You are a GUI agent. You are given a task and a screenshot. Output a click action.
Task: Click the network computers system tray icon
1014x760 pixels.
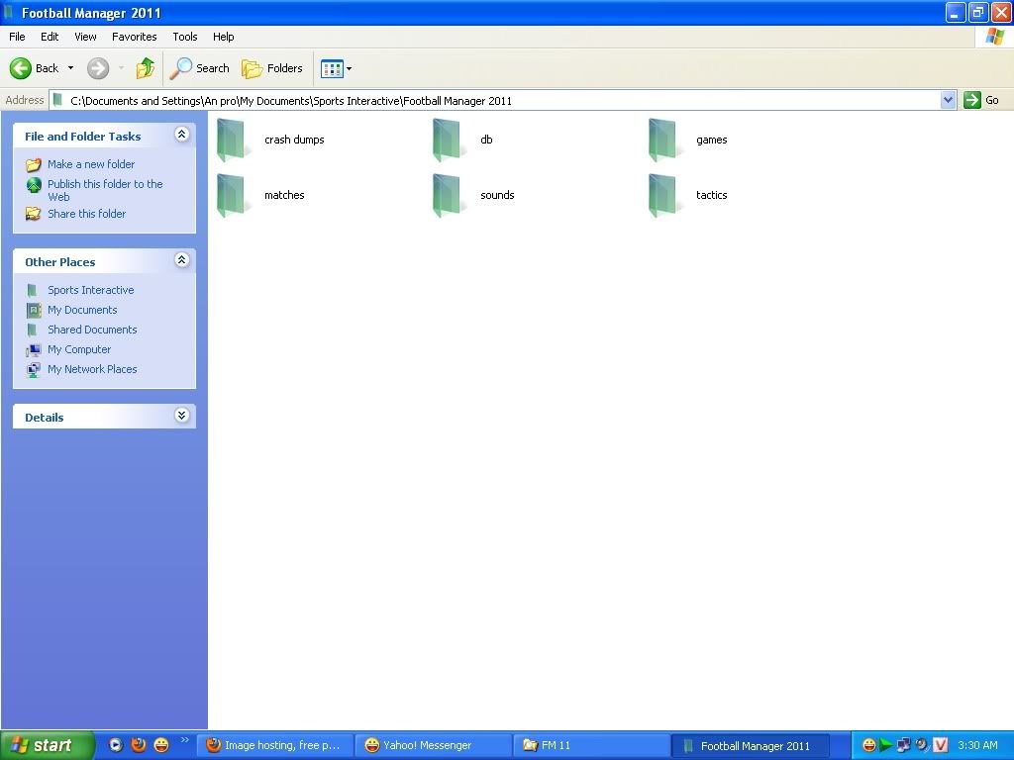(x=903, y=745)
